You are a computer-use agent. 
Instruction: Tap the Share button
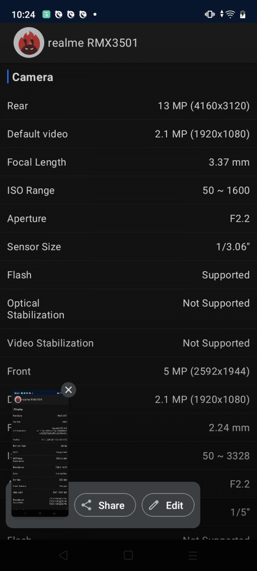[x=105, y=505]
